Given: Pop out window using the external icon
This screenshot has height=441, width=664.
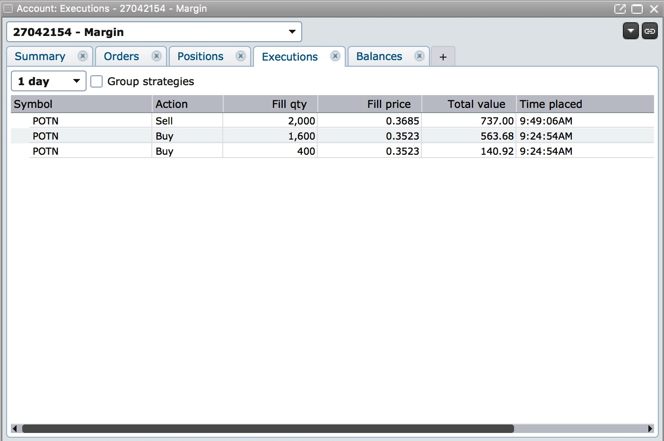Looking at the screenshot, I should 620,9.
